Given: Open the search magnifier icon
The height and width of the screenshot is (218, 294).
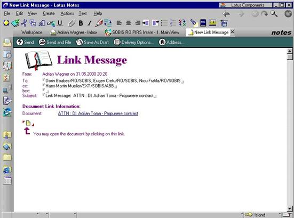Looking at the screenshot, I should coord(274,14).
